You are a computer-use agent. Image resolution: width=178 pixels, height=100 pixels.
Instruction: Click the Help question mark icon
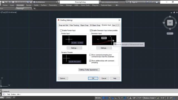point(157,2)
